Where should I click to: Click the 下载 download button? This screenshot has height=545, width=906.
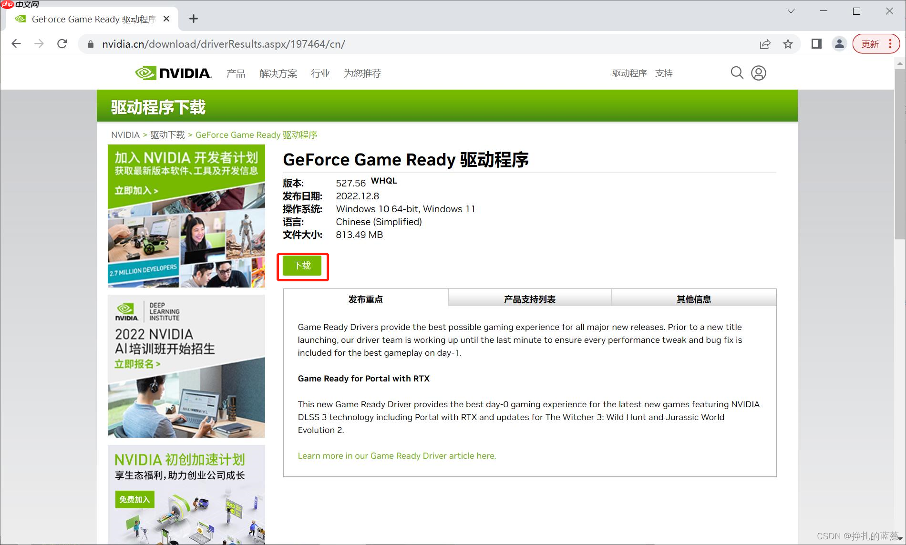tap(302, 266)
